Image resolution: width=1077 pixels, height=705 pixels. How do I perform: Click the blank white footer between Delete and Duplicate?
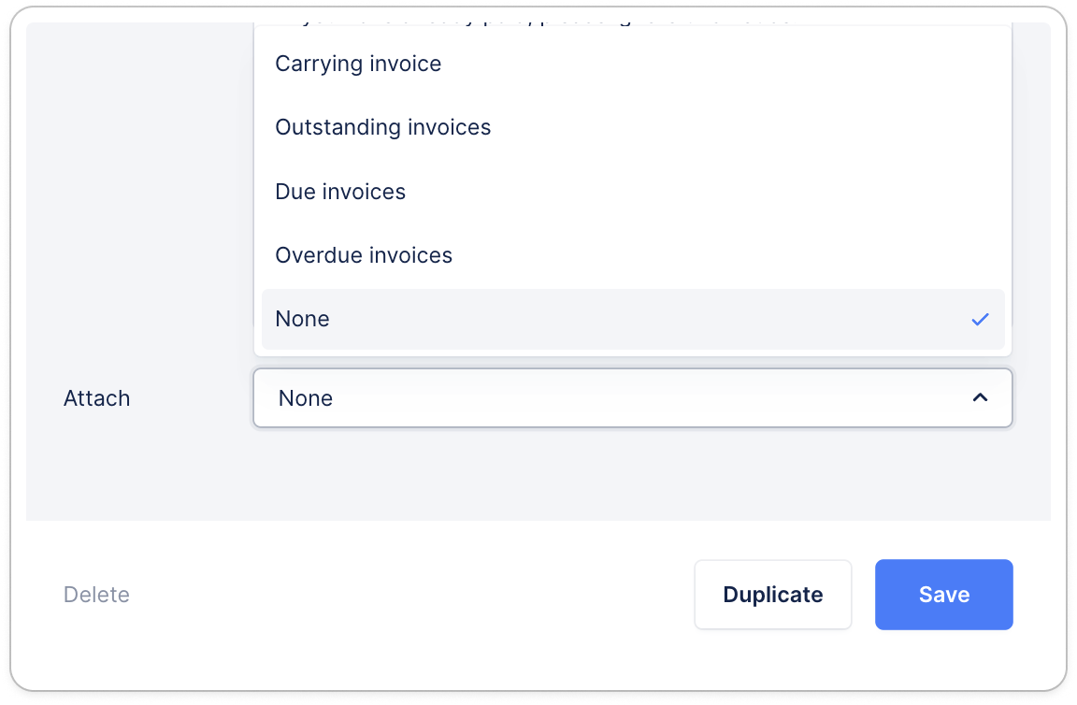point(412,595)
